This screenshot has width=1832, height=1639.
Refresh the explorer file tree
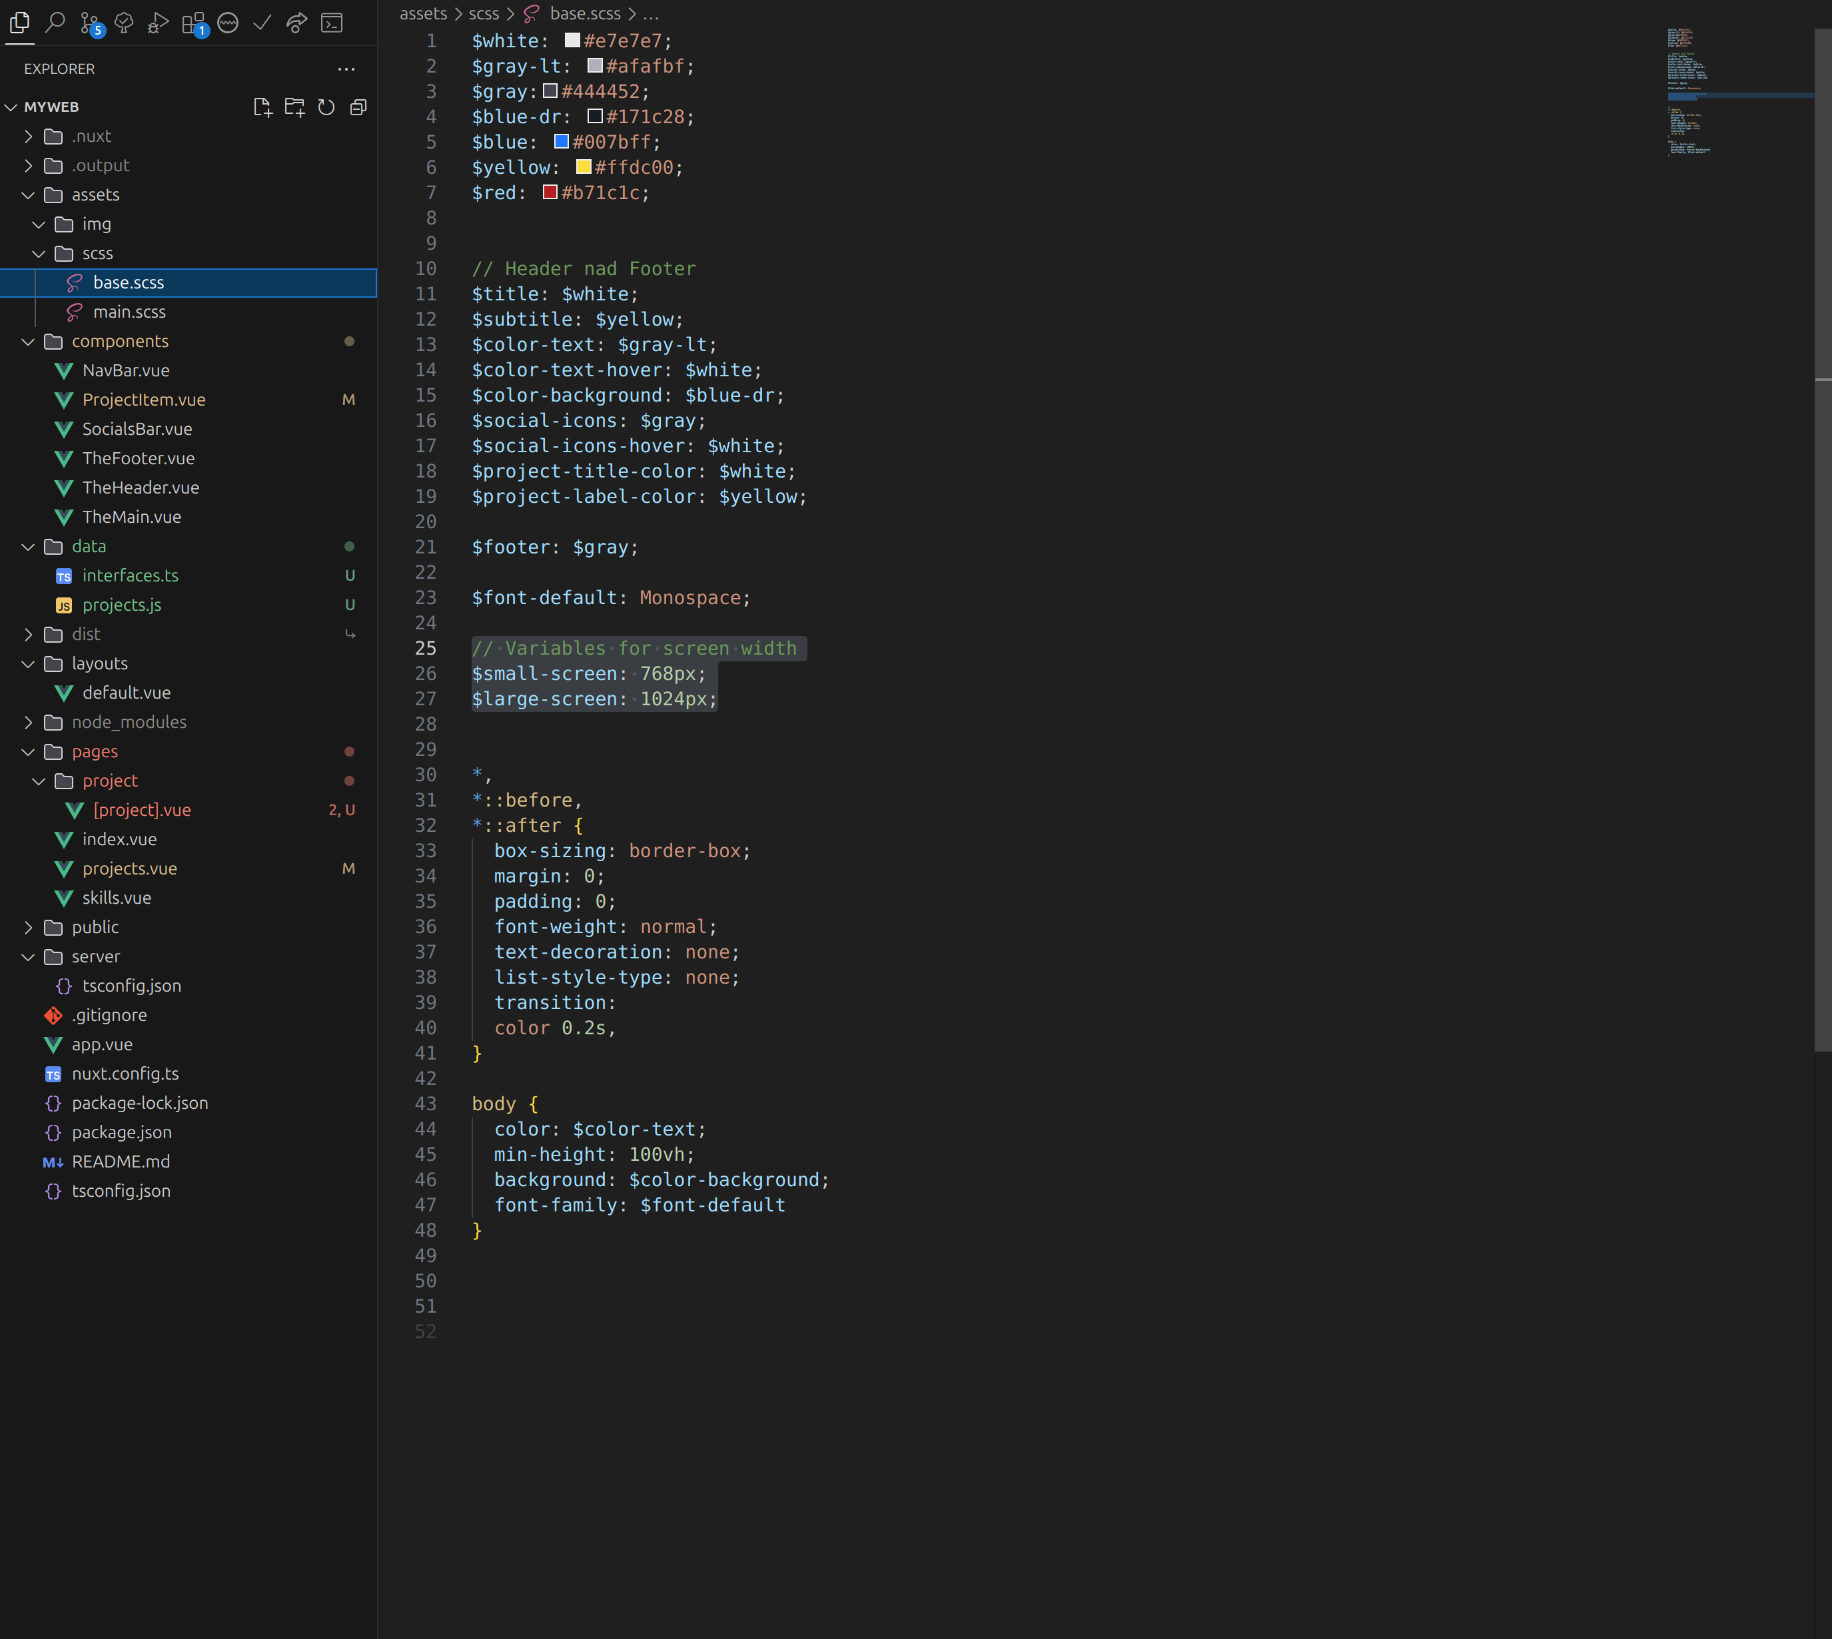point(326,107)
